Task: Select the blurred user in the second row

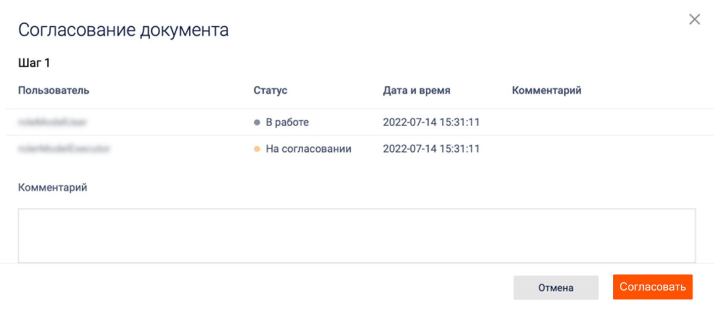Action: (x=64, y=149)
